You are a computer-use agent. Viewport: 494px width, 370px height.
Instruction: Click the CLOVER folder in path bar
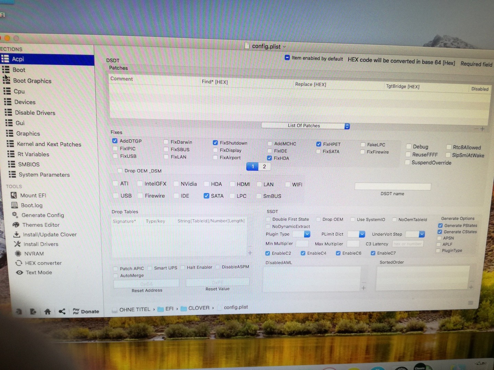(x=195, y=308)
